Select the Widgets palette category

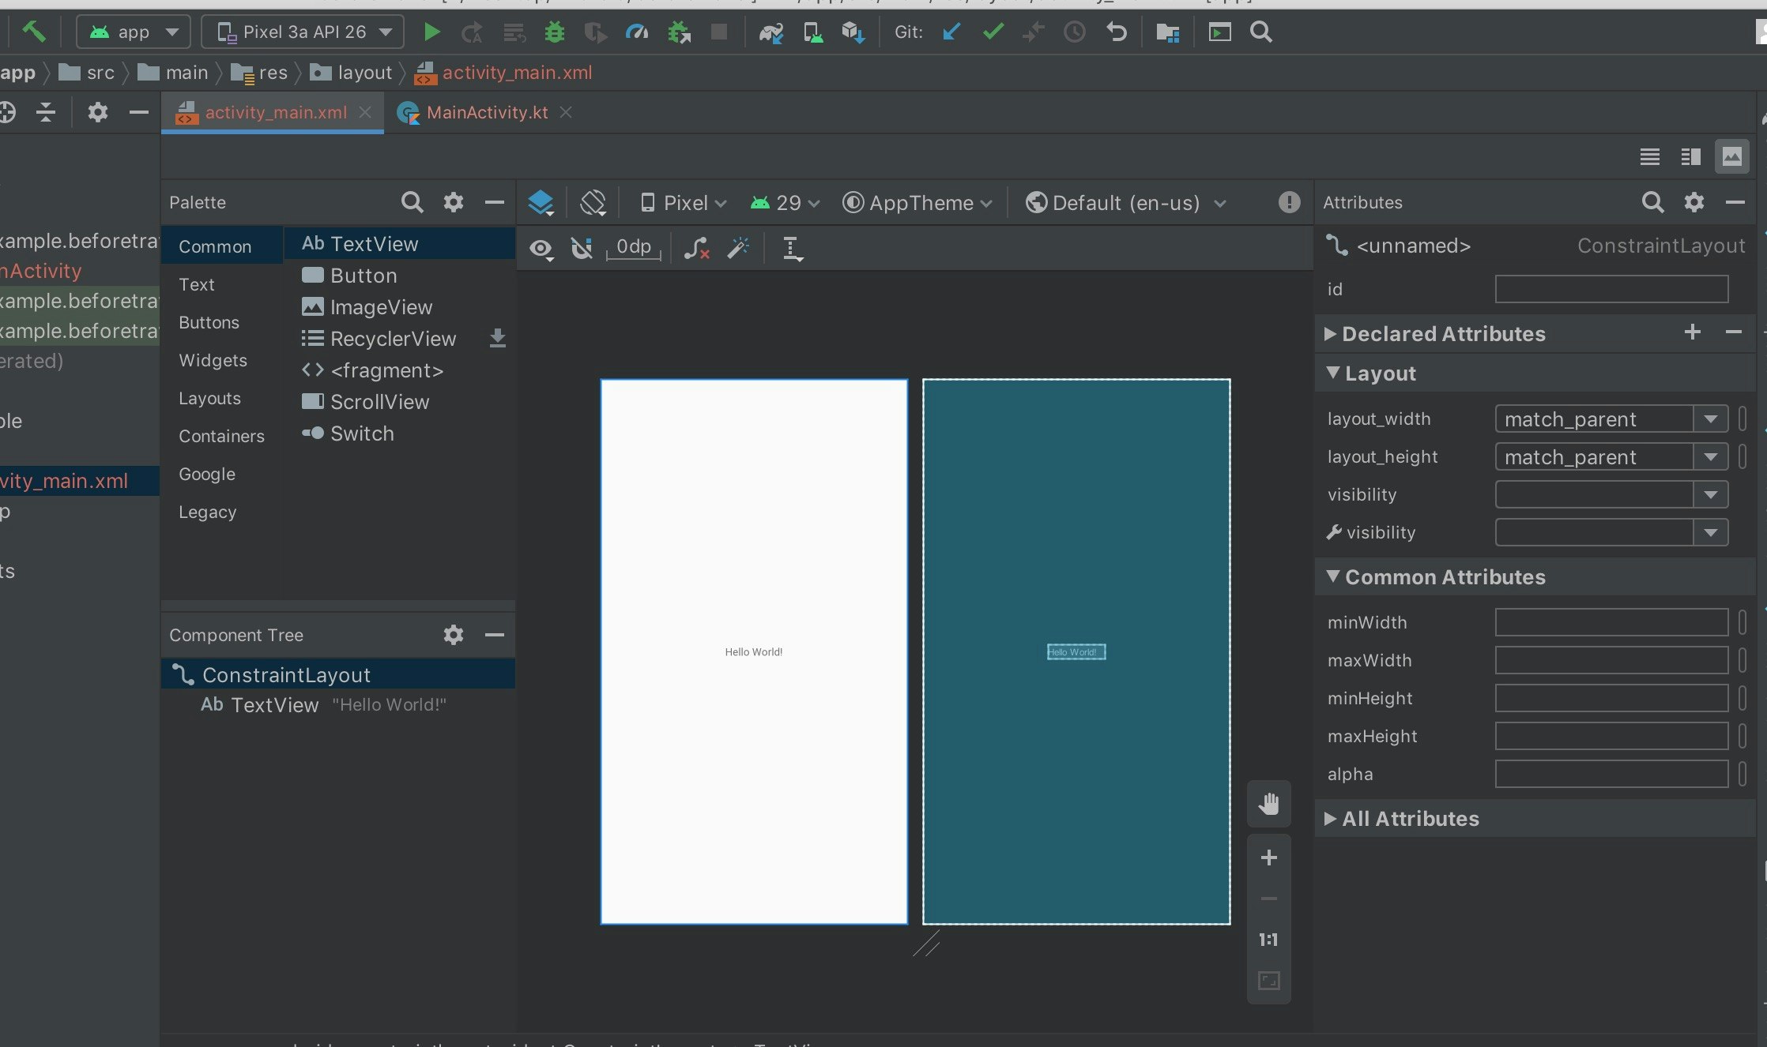pyautogui.click(x=213, y=360)
